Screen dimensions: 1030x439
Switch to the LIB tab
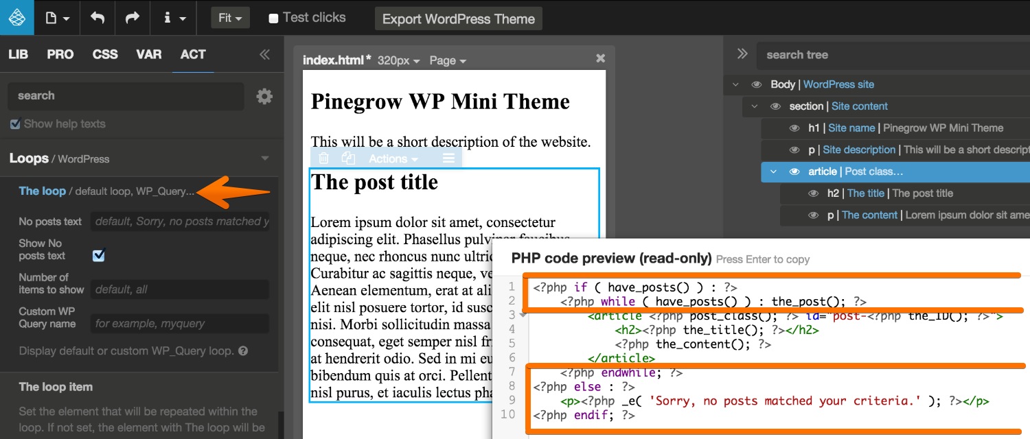tap(18, 55)
